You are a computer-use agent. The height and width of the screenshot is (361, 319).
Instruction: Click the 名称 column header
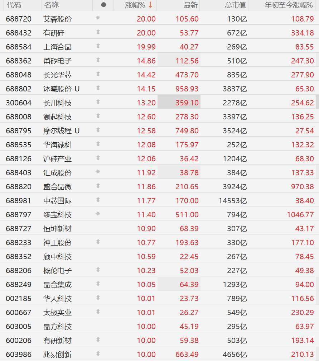52,5
